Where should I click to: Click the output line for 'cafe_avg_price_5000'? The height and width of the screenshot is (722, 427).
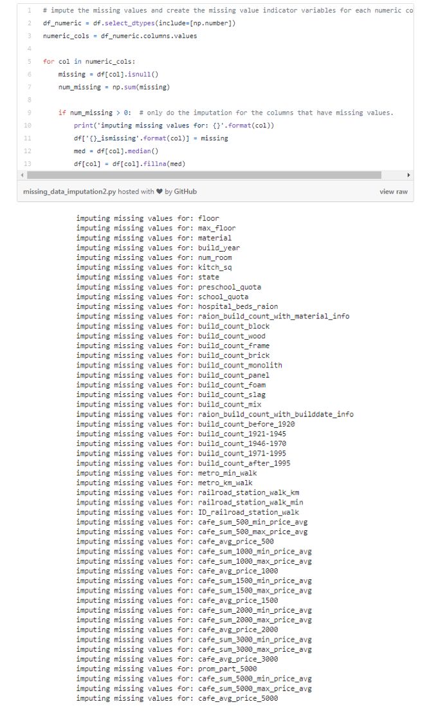pos(177,698)
